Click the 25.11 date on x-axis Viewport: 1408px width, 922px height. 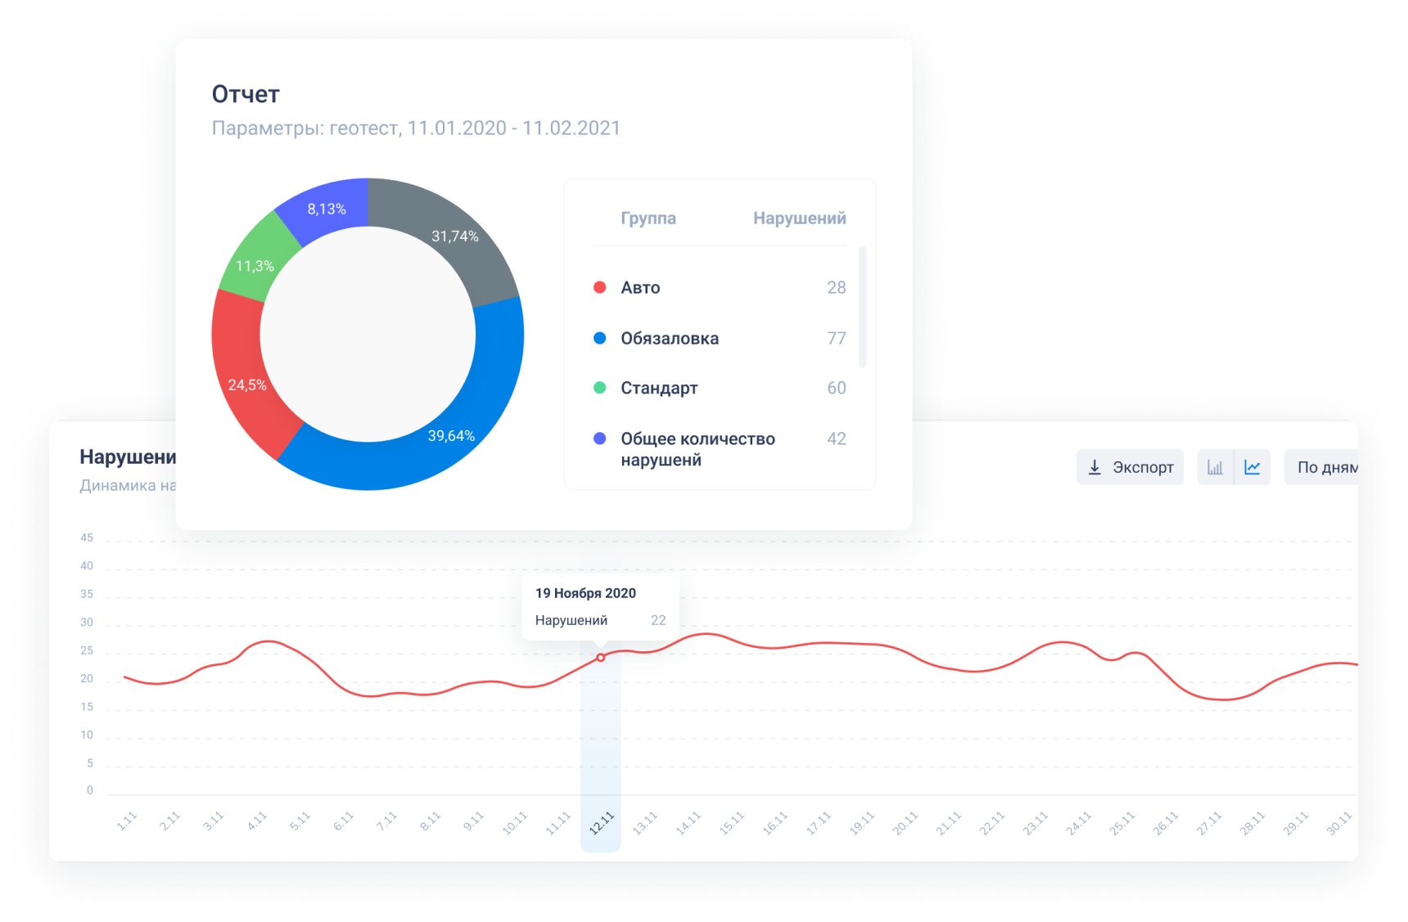tap(1122, 823)
